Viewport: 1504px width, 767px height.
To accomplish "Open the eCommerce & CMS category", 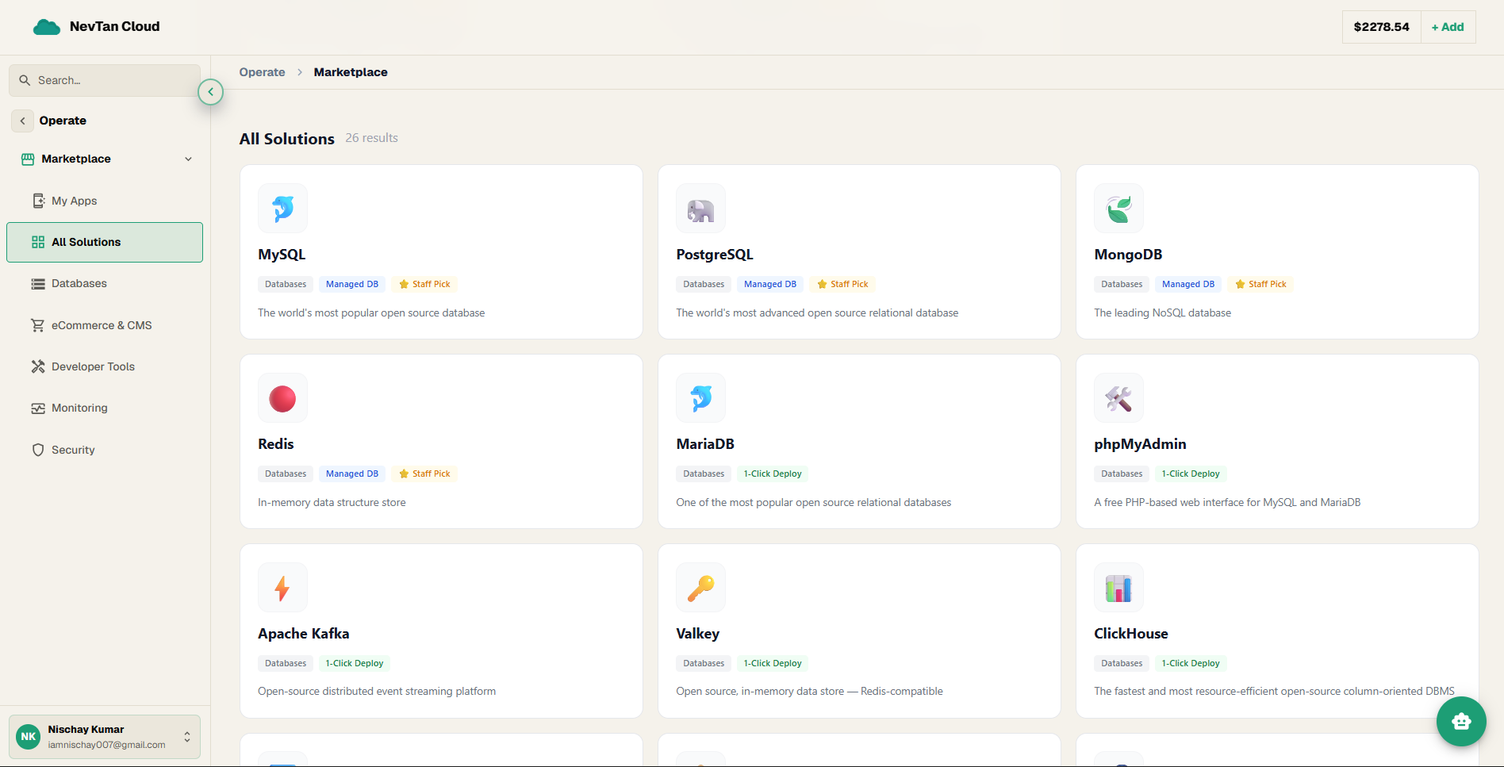I will point(105,325).
